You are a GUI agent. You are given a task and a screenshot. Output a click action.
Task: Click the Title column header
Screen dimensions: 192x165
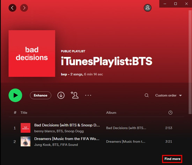tap(24, 113)
